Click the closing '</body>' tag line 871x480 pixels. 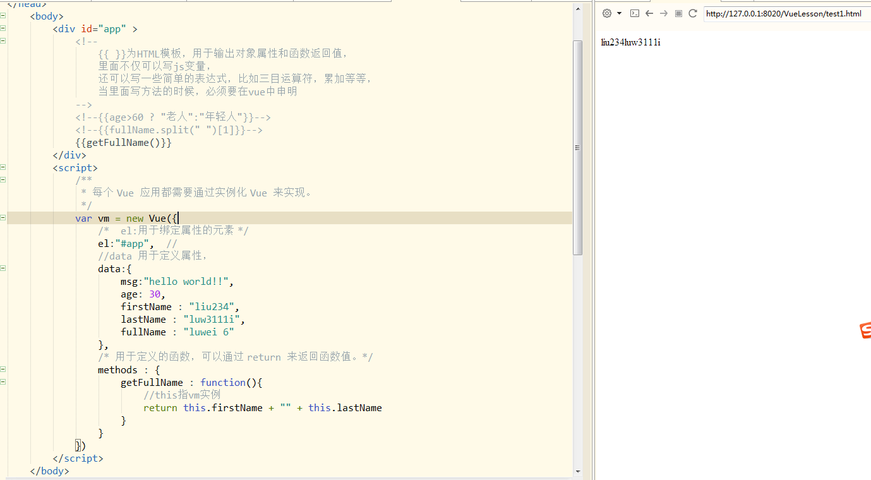(49, 471)
